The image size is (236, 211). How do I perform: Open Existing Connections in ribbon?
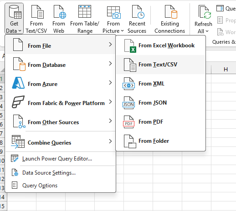point(170,19)
